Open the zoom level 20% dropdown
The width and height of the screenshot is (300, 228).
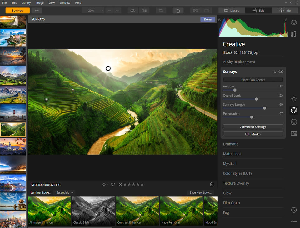click(x=93, y=10)
